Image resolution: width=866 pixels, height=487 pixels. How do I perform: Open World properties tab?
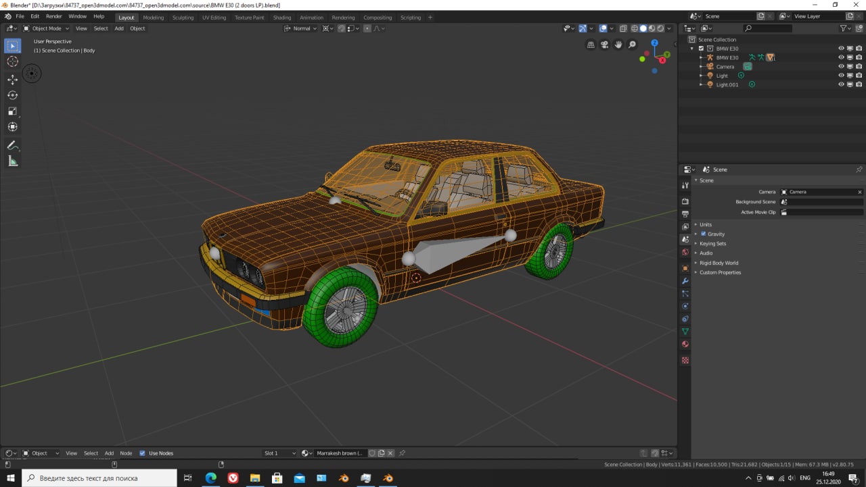click(685, 253)
